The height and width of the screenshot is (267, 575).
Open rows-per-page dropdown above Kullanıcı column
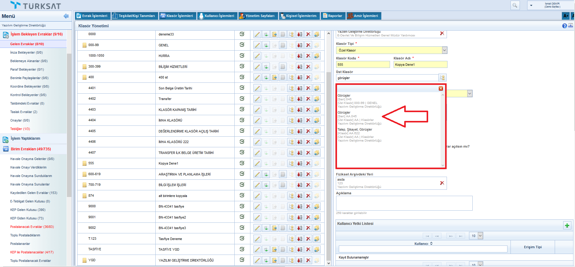click(x=480, y=236)
